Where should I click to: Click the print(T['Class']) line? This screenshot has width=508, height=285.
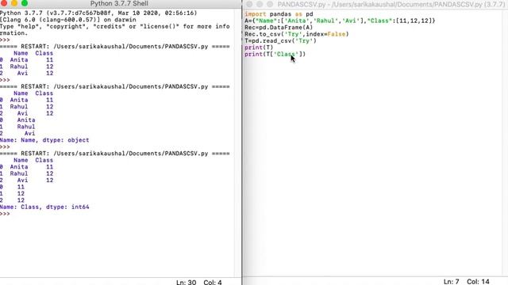pos(275,55)
